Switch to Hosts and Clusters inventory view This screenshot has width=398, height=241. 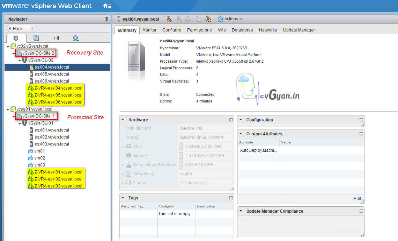16,38
